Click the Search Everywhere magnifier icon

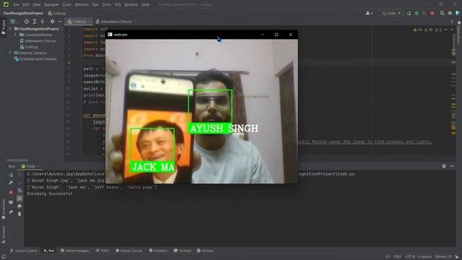pos(442,13)
